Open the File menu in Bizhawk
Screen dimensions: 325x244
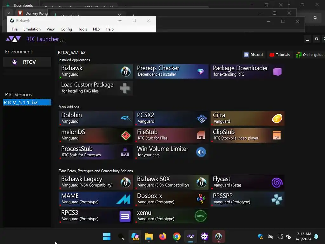tap(15, 29)
